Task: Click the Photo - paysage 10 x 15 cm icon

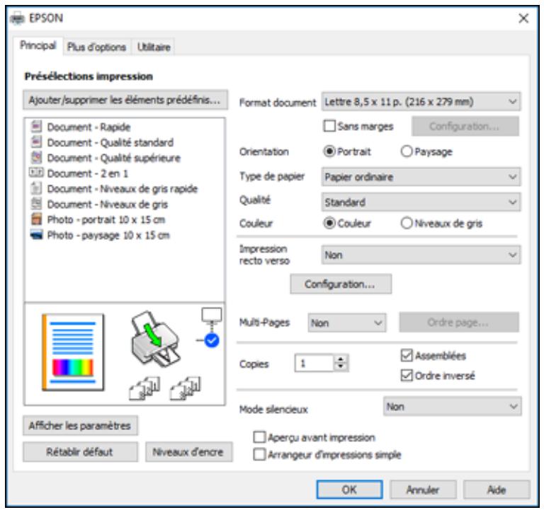Action: tap(36, 235)
